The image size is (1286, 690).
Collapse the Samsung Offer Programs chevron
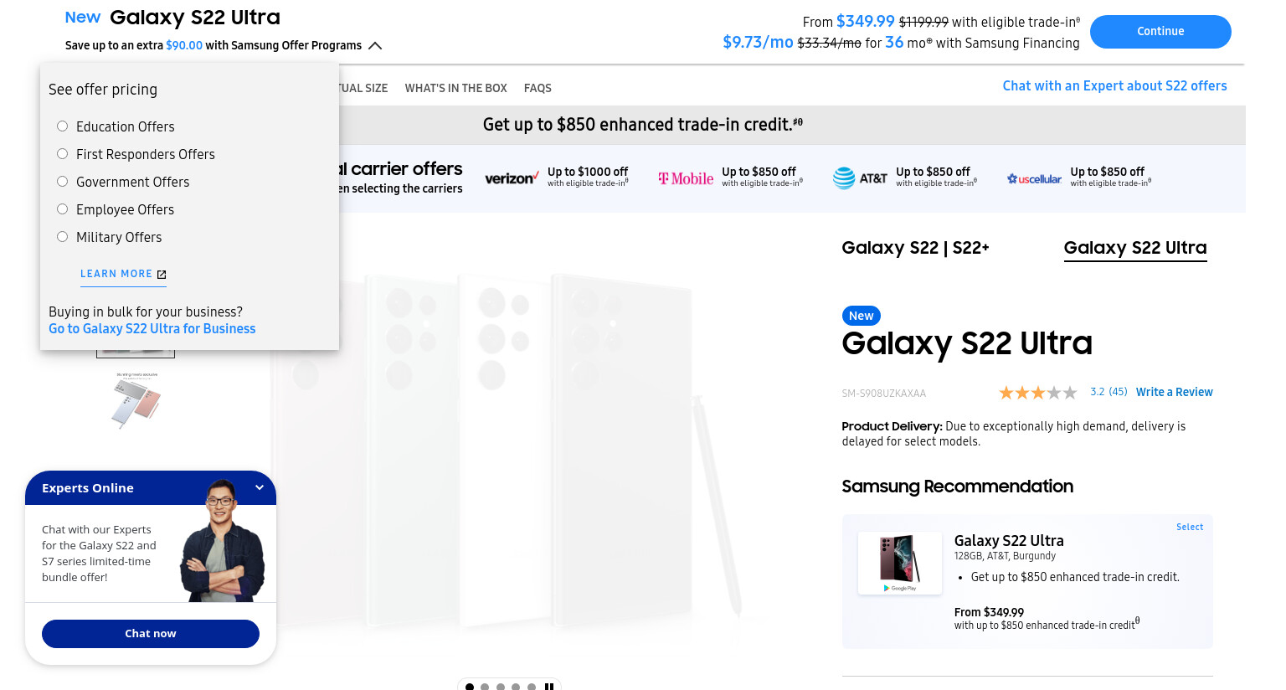(375, 46)
